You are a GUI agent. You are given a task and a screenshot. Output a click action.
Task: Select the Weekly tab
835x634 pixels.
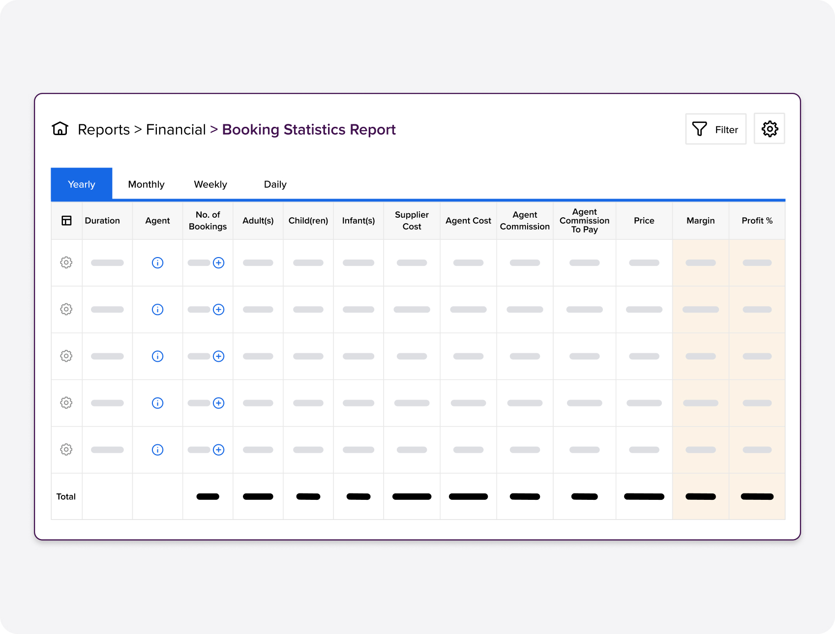tap(210, 184)
